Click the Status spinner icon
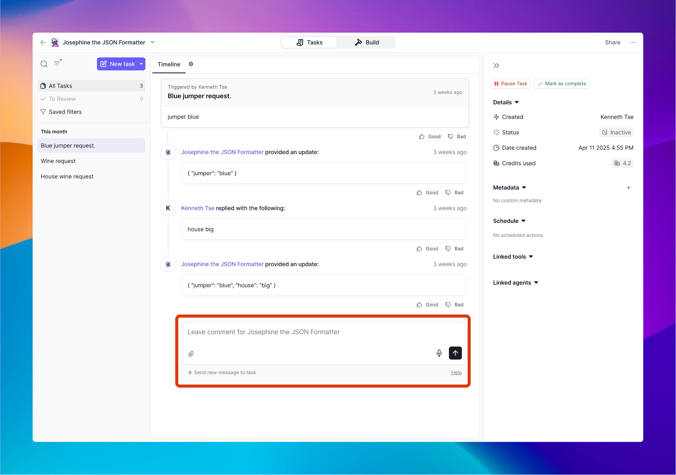Image resolution: width=676 pixels, height=475 pixels. click(496, 132)
